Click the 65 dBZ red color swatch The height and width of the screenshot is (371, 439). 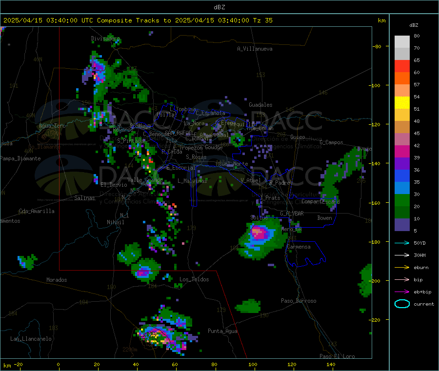pyautogui.click(x=402, y=66)
